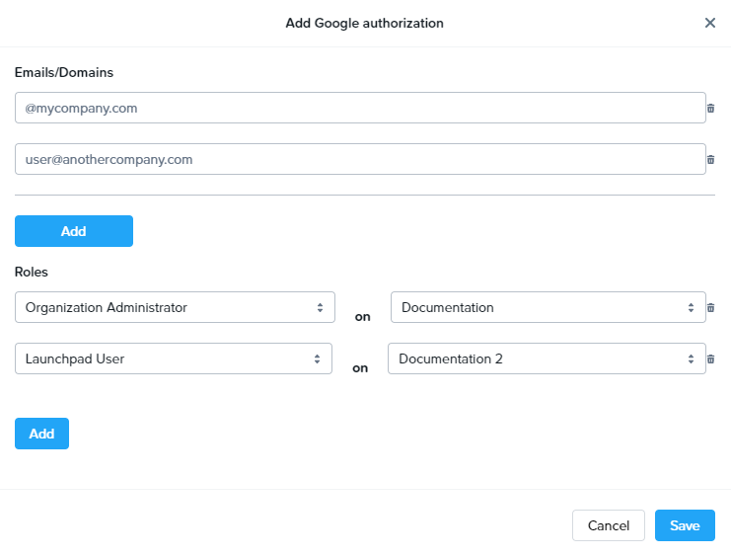The height and width of the screenshot is (557, 731).
Task: Open the Launchpad User role dropdown
Action: click(x=174, y=358)
